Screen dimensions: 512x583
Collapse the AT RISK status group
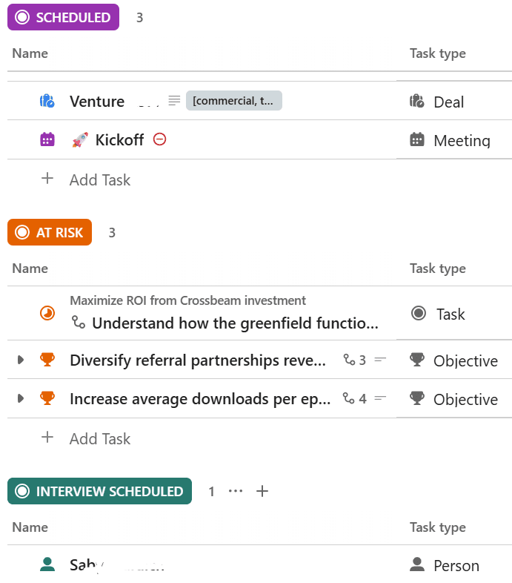coord(22,233)
